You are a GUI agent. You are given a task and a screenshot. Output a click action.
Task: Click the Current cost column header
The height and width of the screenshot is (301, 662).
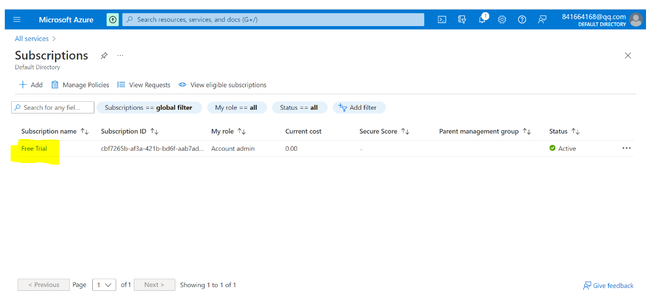(x=303, y=131)
